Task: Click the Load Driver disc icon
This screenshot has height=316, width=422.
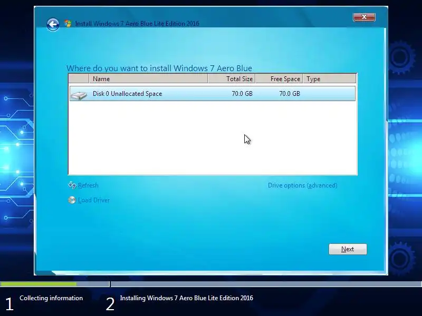Action: pyautogui.click(x=72, y=200)
